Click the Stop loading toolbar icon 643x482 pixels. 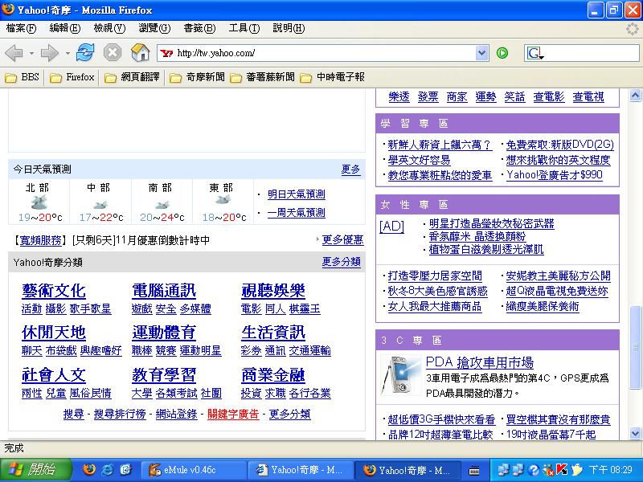113,53
